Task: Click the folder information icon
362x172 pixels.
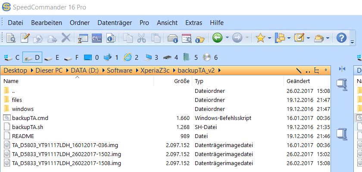Action: (200, 39)
